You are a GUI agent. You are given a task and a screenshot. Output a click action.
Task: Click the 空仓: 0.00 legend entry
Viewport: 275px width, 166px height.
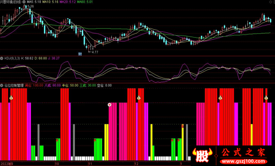coord(104,85)
